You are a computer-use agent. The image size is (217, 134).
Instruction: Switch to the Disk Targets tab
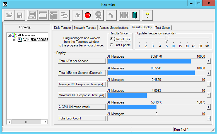(x=62, y=28)
